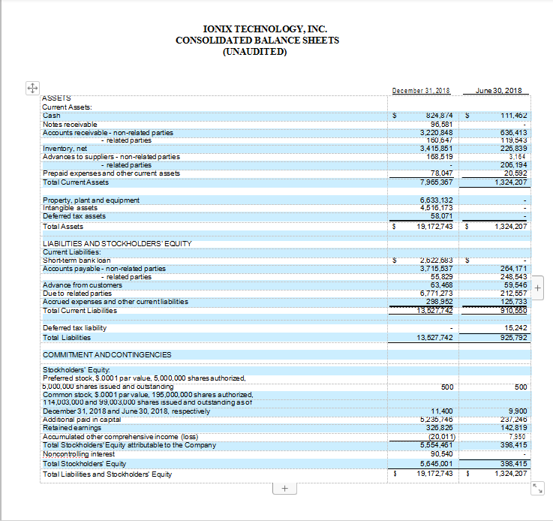Click the Due to related parties label
The width and height of the screenshot is (553, 521).
coord(77,294)
